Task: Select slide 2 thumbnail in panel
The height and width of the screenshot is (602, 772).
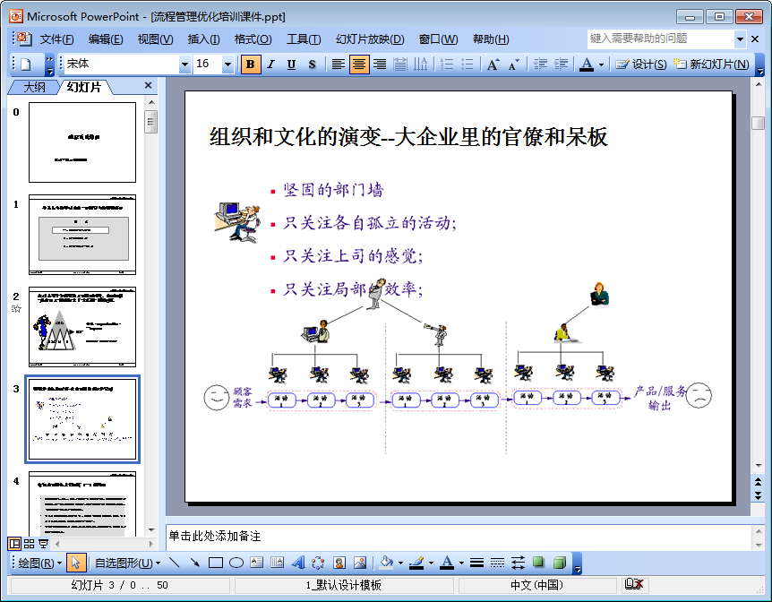Action: [82, 326]
